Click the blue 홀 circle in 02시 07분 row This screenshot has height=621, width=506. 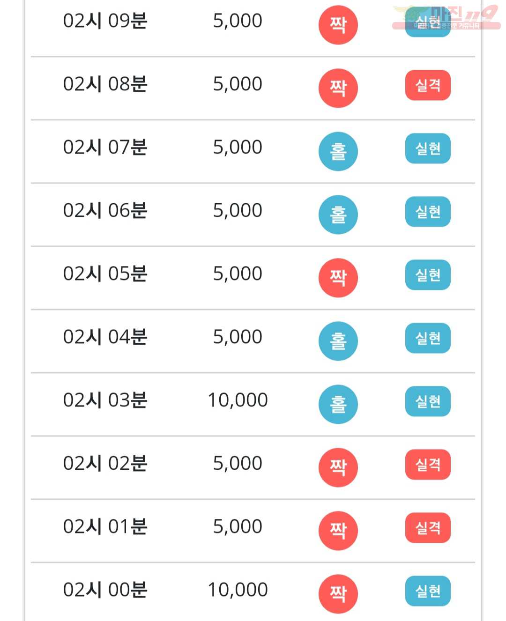tap(338, 151)
